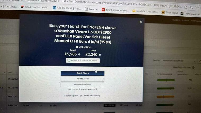Click the Add to stock button
Viewport: 201px width, 113px height.
(83, 79)
